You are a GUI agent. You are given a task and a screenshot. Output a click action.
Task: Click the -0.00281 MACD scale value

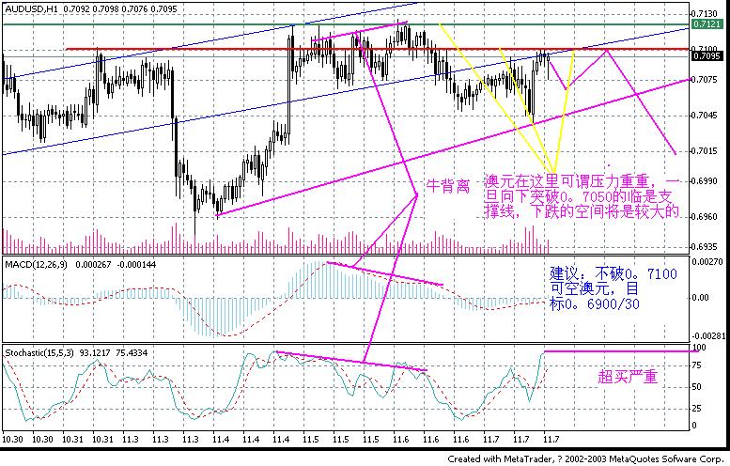[708, 336]
